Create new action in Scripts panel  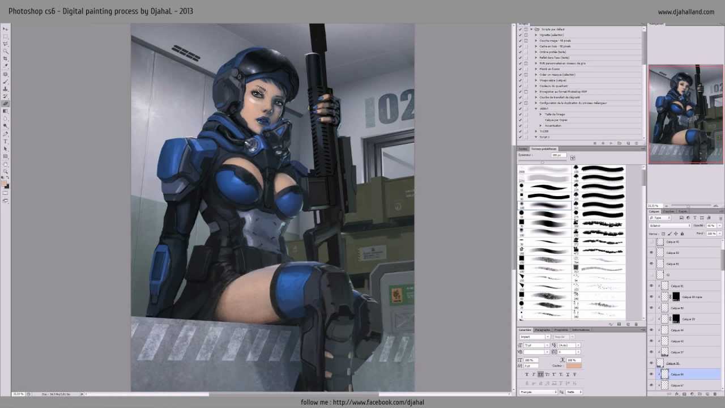[x=628, y=143]
